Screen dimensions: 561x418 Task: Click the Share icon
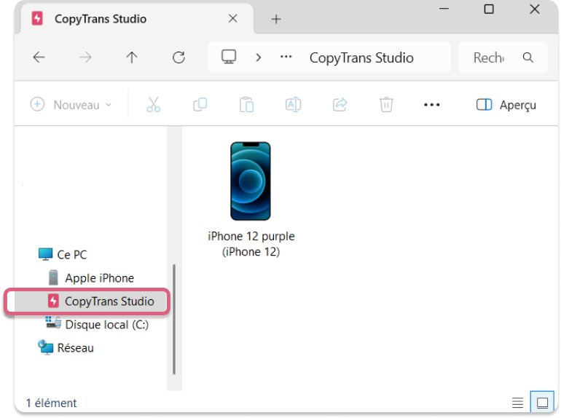pos(340,104)
